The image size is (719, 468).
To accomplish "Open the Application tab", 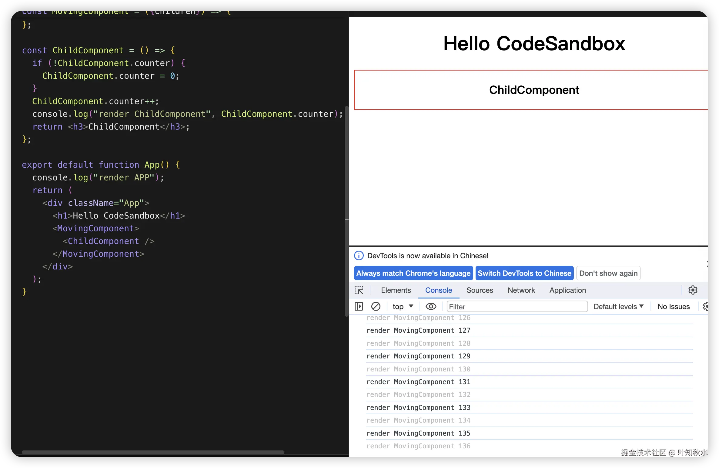I will point(567,290).
